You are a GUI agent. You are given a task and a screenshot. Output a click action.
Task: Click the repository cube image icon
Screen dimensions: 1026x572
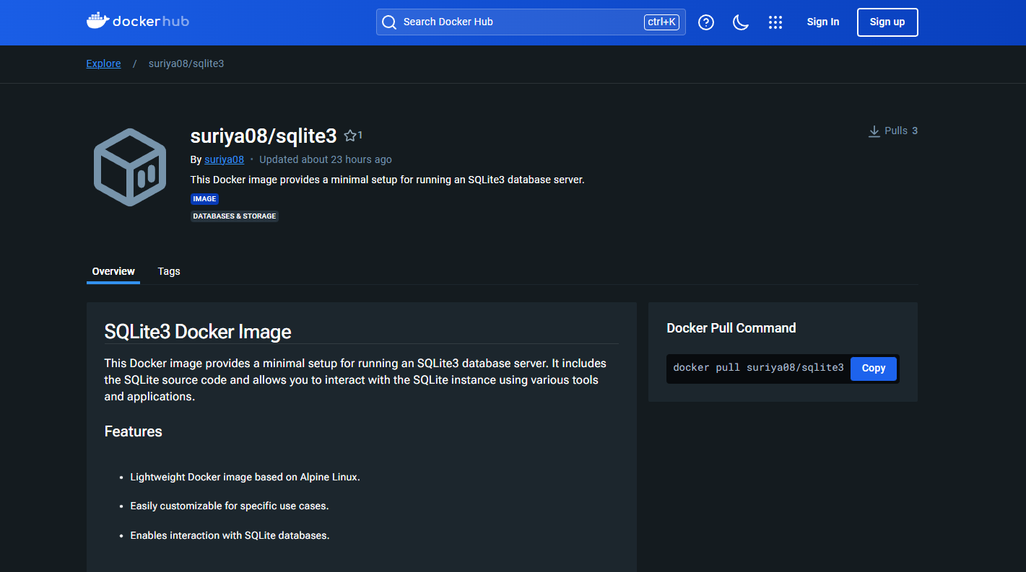130,167
